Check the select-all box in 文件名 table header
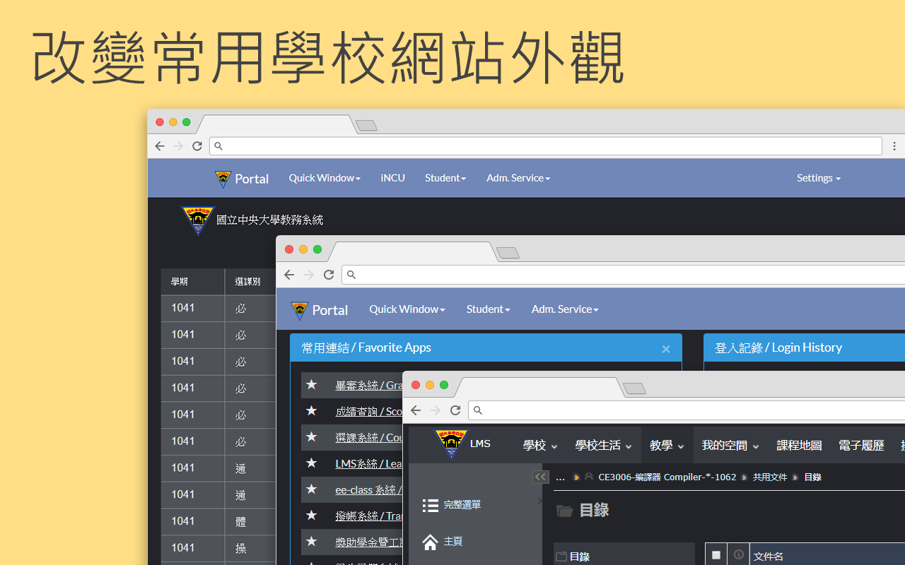905x565 pixels. tap(716, 555)
